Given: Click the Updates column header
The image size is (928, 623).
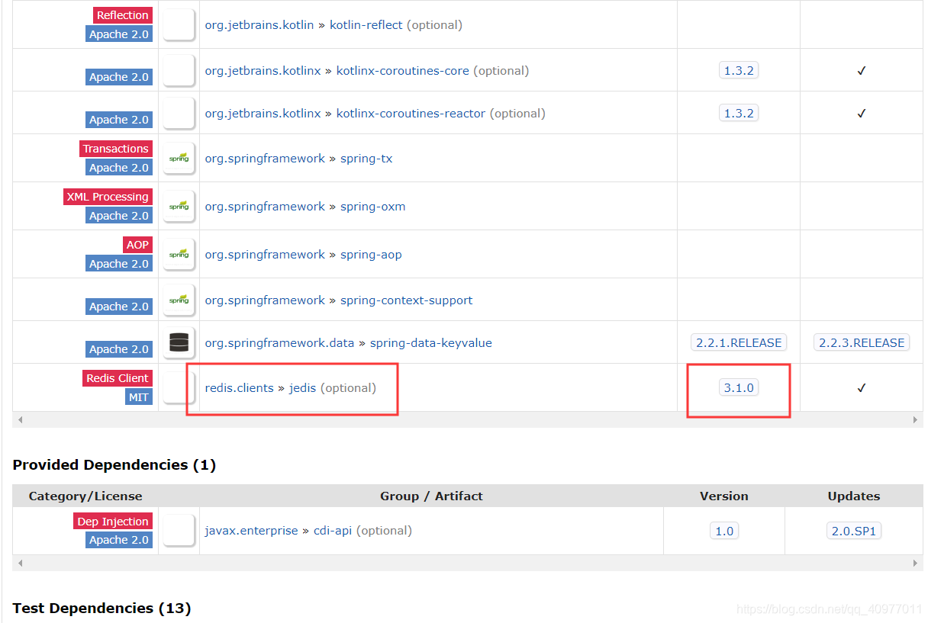Looking at the screenshot, I should point(854,496).
